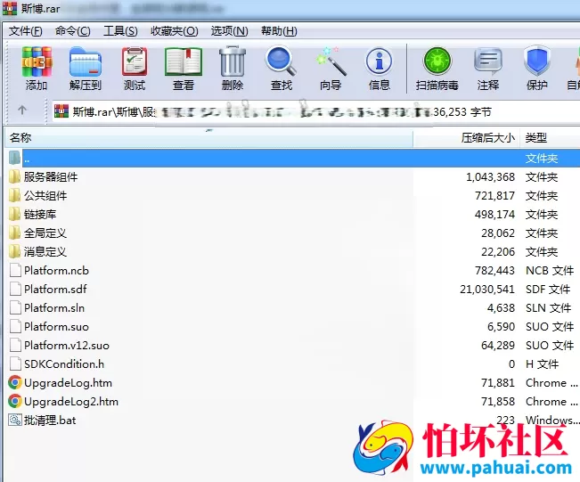
Task: Select the Platform.suo file name
Action: tap(57, 327)
